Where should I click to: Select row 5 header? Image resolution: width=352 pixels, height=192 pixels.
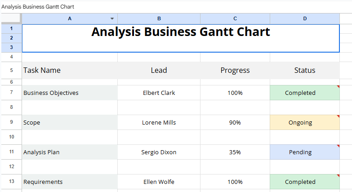(x=11, y=70)
